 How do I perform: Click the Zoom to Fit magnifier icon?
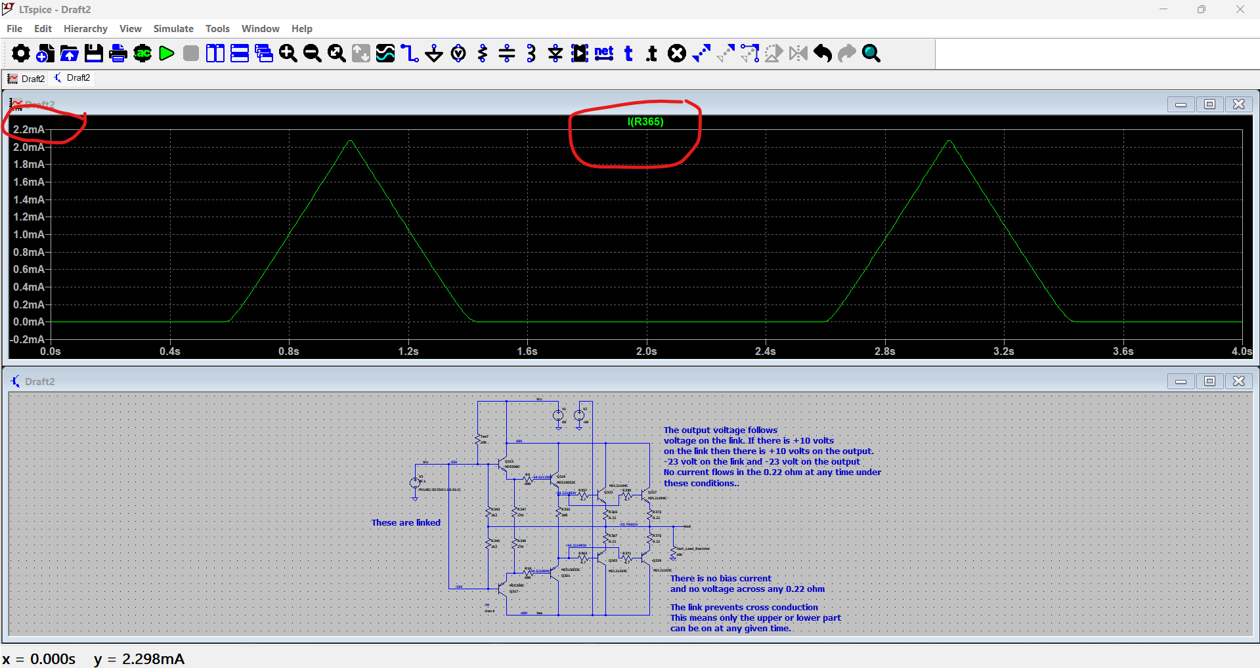337,53
